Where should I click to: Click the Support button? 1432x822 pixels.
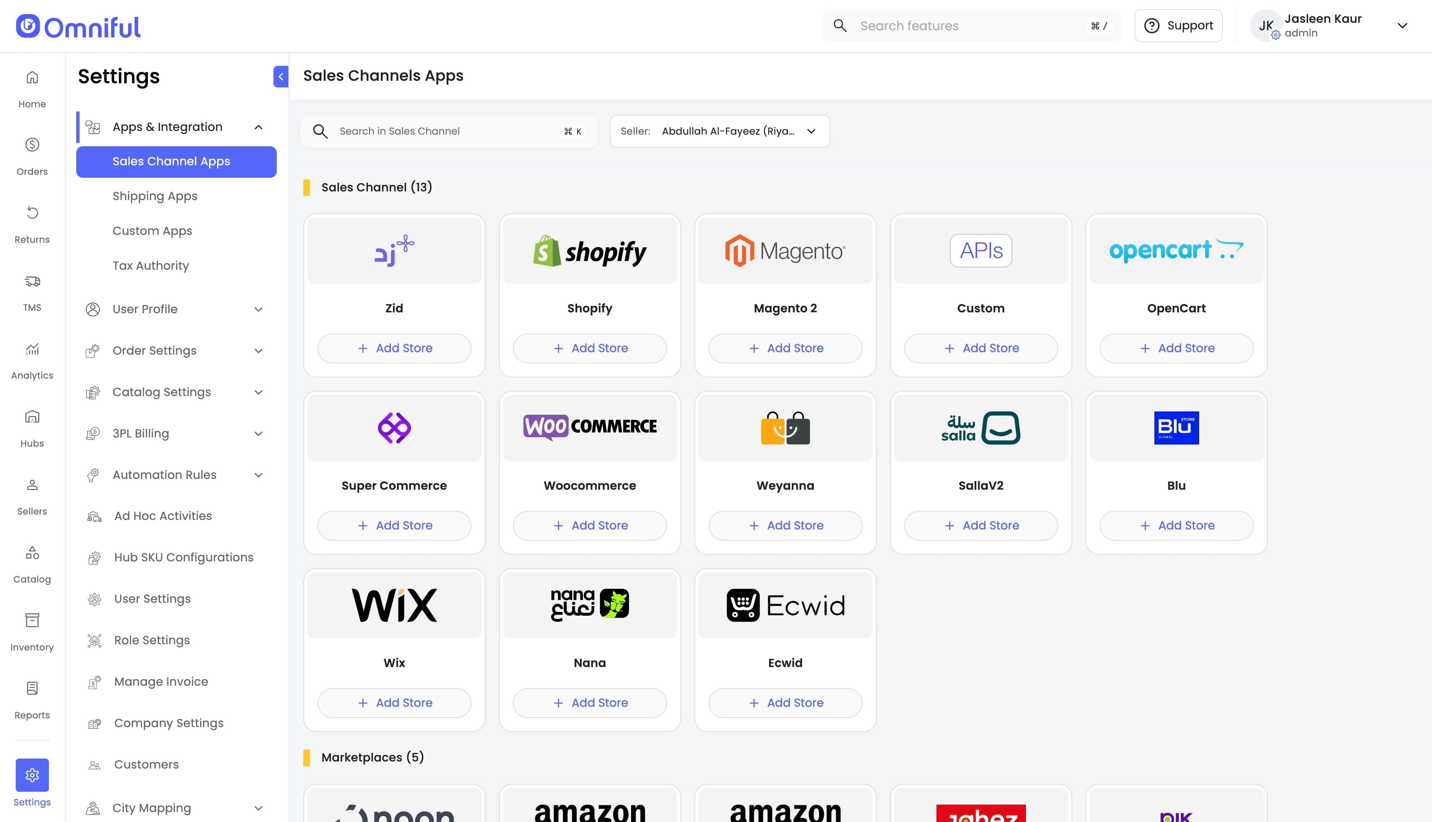coord(1178,25)
